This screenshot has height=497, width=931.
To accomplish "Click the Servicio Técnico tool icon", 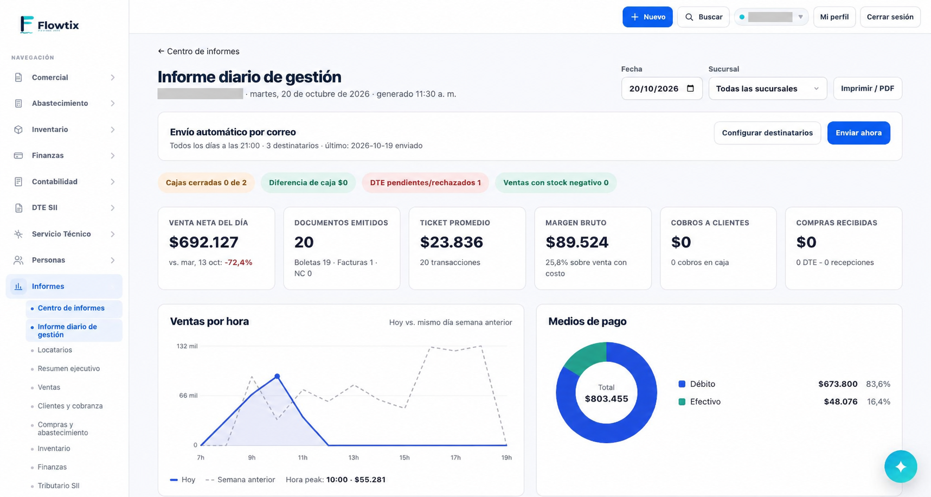I will [18, 234].
